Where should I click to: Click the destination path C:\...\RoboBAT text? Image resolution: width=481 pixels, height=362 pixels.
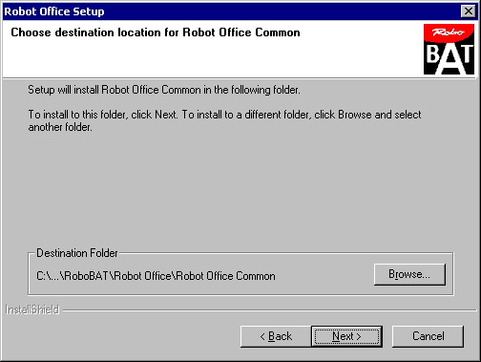(x=156, y=276)
